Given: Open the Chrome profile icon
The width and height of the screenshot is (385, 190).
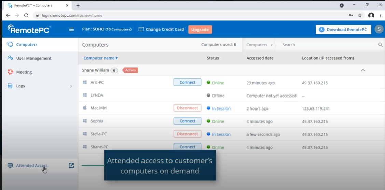Looking at the screenshot, I should 371,15.
